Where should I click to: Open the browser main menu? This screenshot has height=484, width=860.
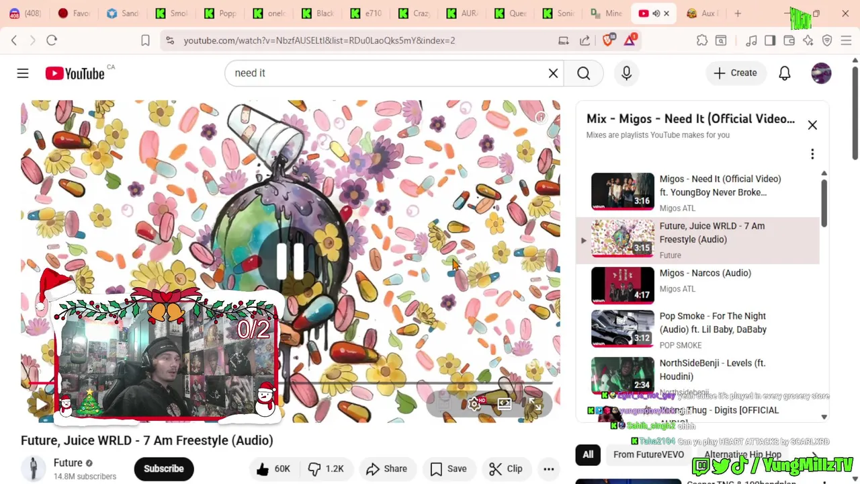[846, 40]
